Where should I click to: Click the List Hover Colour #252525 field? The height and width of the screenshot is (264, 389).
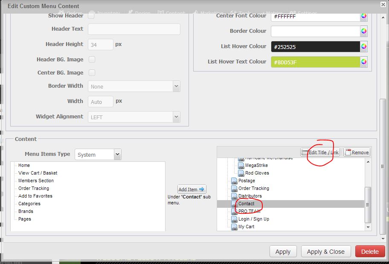click(x=316, y=46)
